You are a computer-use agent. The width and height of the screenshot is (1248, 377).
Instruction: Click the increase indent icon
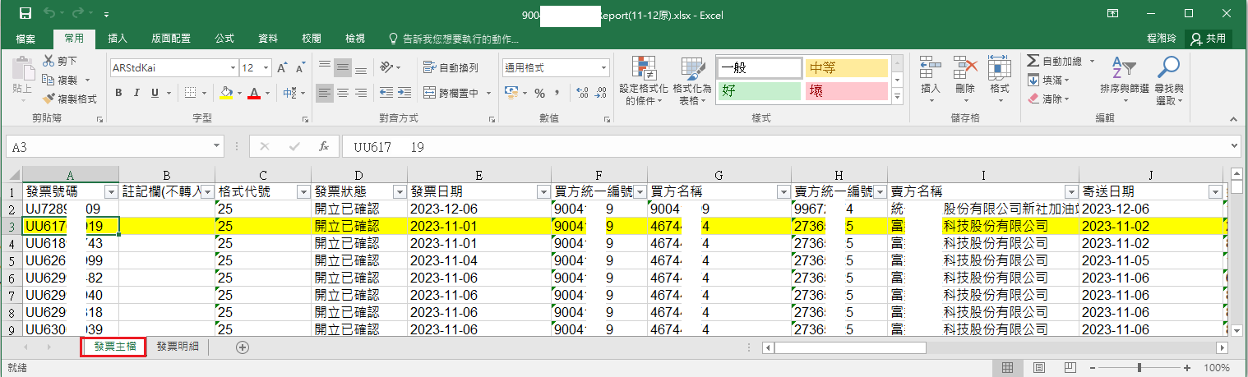[x=403, y=93]
